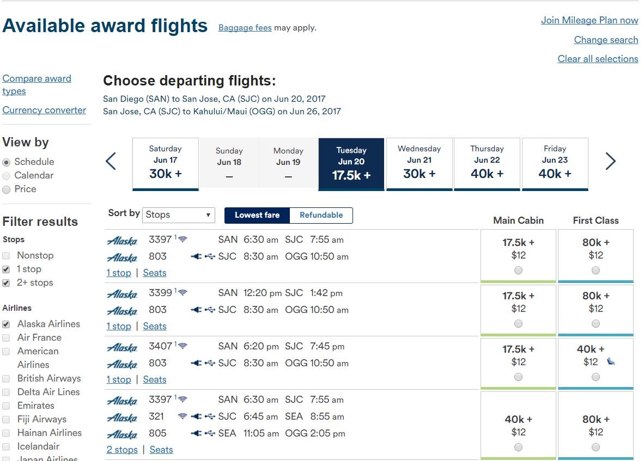Viewport: 644px width, 461px height.
Task: Switch to the Wednesday Jun 21 date tab
Action: (x=420, y=164)
